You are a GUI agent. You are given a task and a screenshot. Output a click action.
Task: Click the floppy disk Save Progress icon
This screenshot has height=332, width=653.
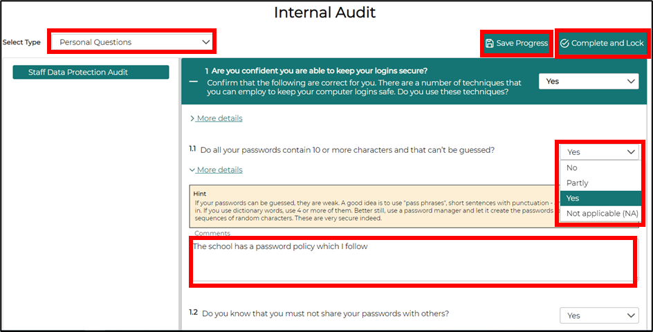tap(490, 43)
